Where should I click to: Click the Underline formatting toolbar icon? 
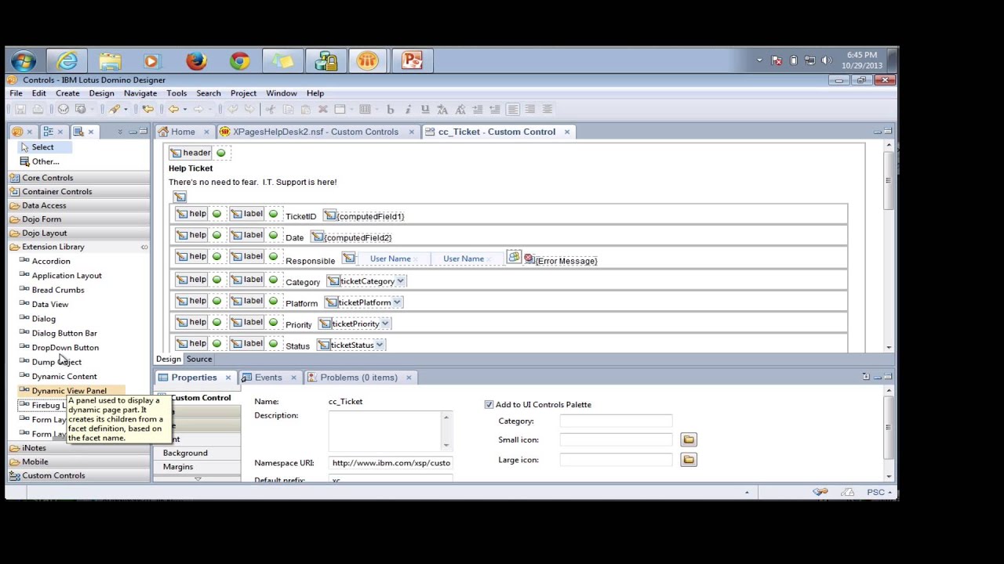point(425,110)
